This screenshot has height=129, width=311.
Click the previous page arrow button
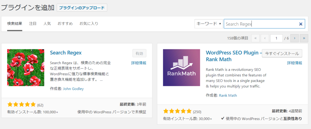[265, 38]
